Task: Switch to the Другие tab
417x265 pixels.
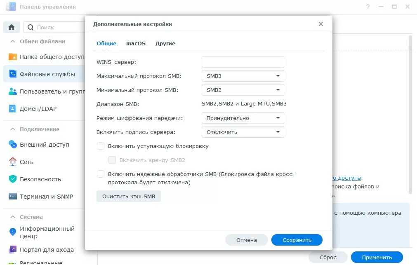Action: 165,43
